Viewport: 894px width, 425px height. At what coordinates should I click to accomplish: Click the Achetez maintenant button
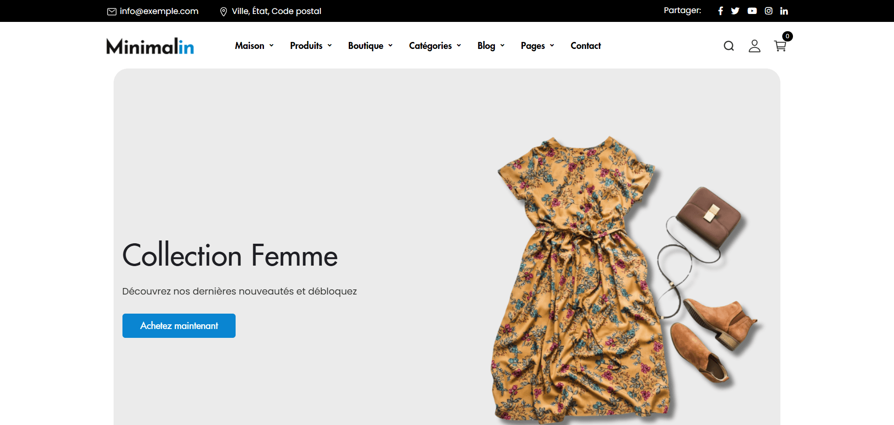tap(179, 326)
